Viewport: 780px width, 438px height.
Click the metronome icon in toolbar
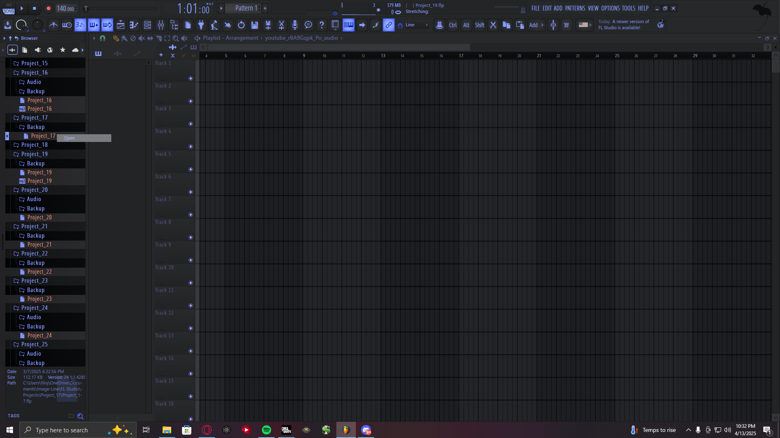[53, 25]
